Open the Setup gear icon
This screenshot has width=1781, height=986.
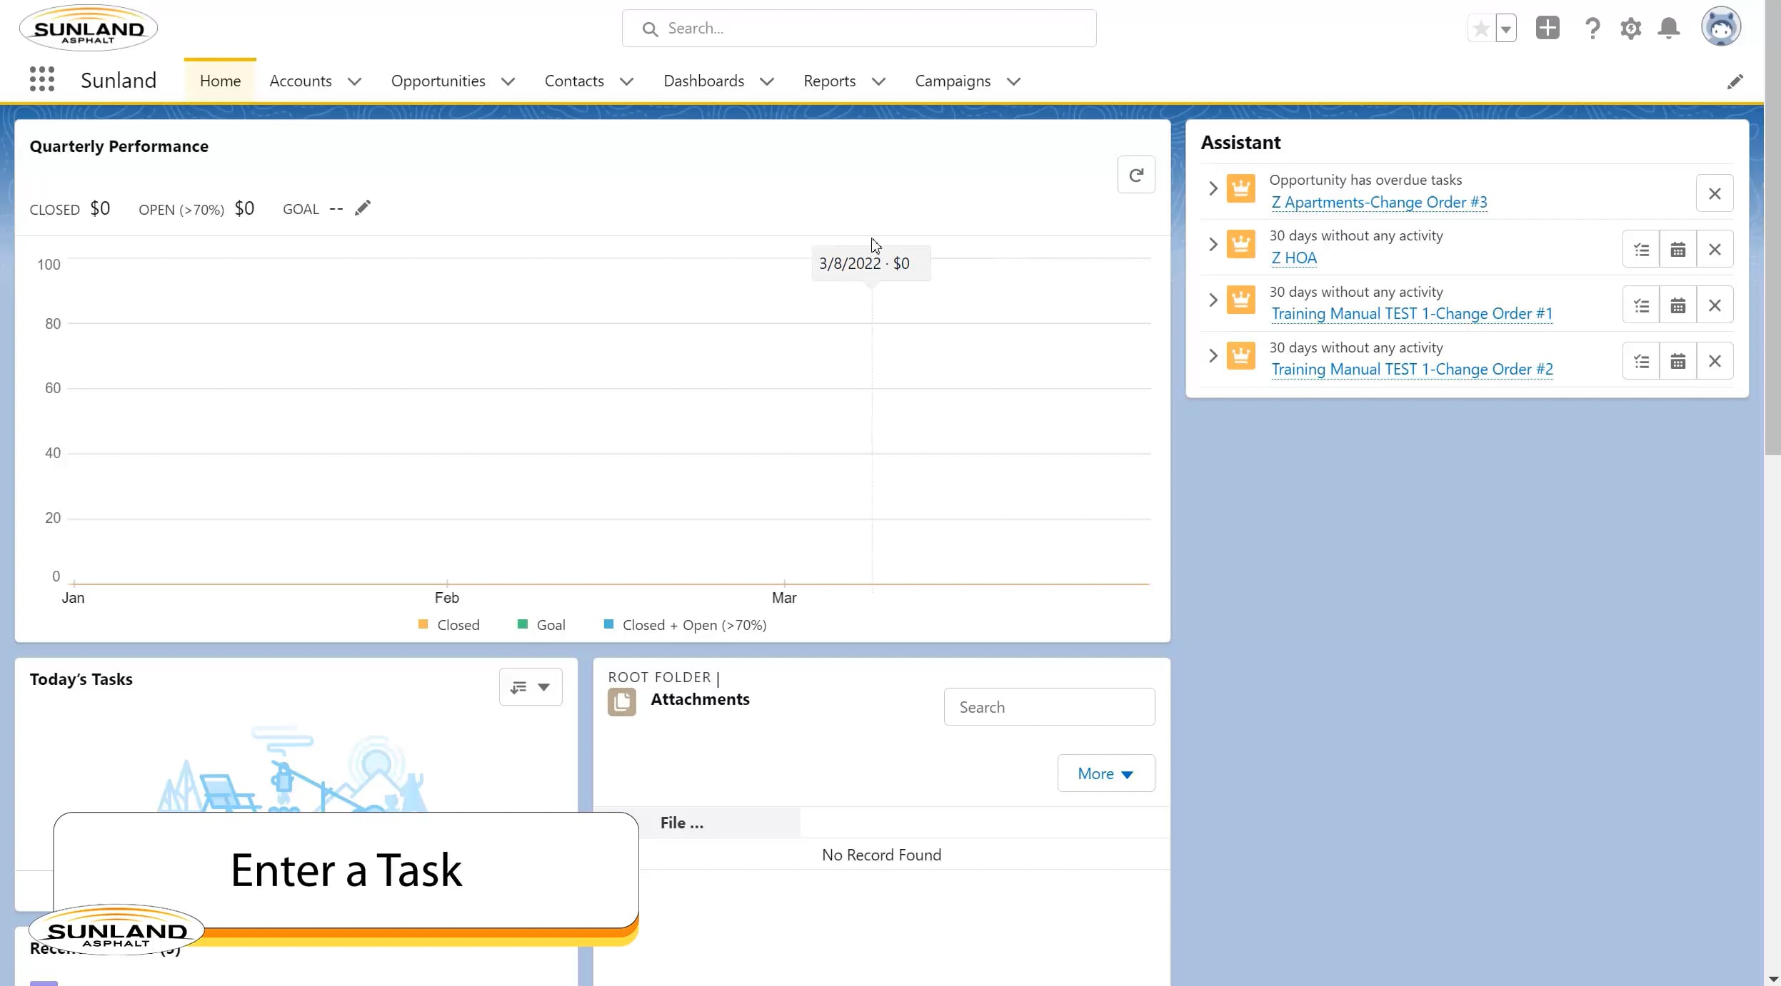click(x=1630, y=29)
